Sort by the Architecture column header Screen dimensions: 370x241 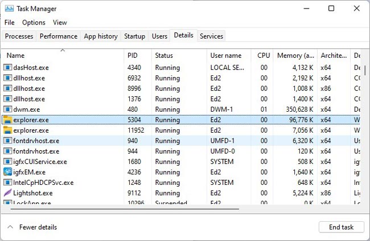[334, 56]
